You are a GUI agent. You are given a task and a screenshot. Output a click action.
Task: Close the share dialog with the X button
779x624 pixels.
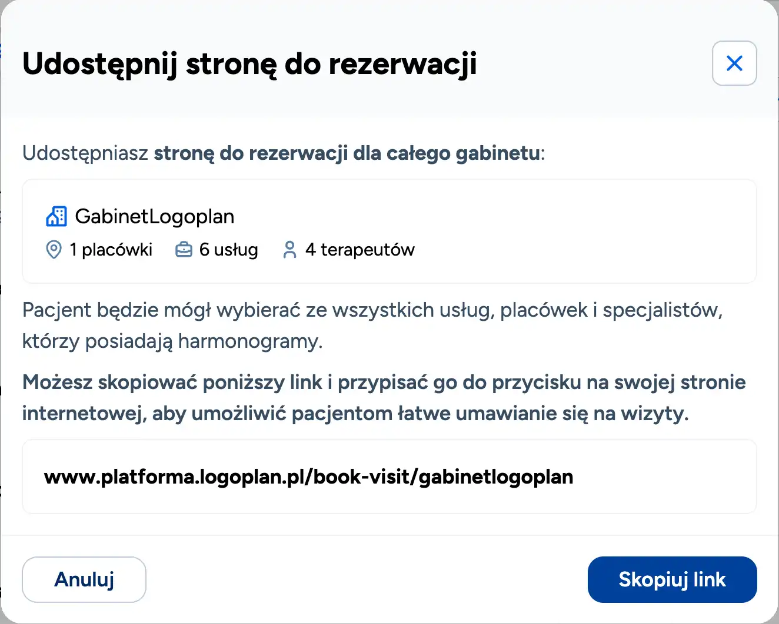pos(734,63)
